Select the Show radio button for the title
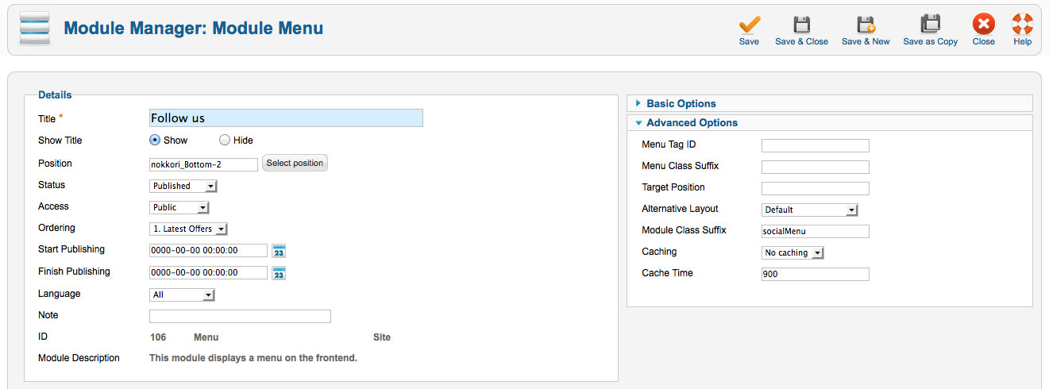The height and width of the screenshot is (389, 1049). (x=156, y=141)
